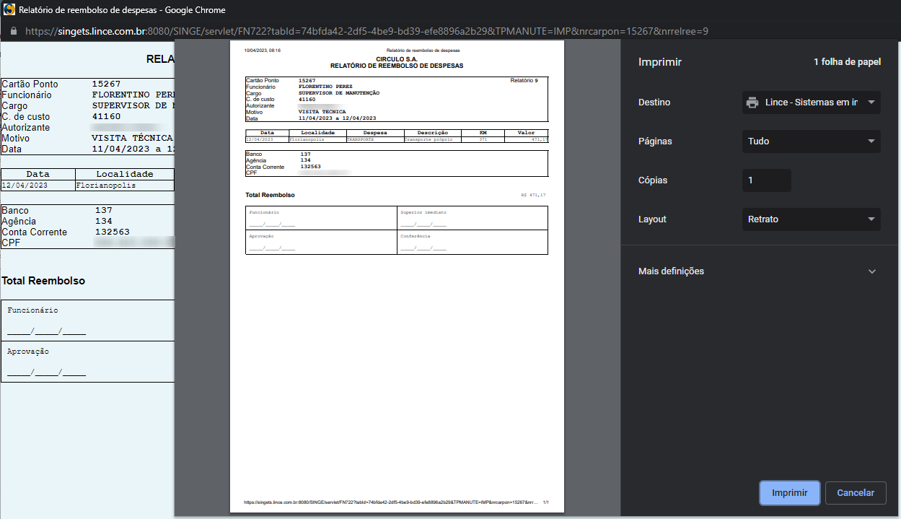Open the Páginas dropdown set to Tudo
901x519 pixels.
(x=812, y=141)
